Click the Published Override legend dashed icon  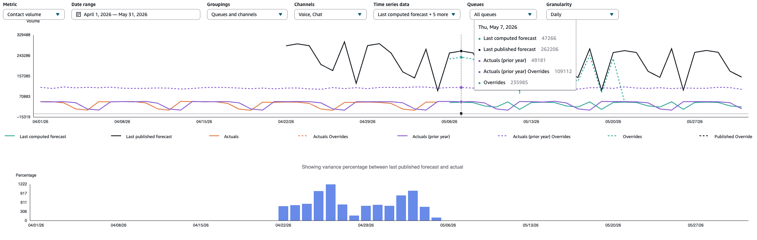(x=704, y=136)
